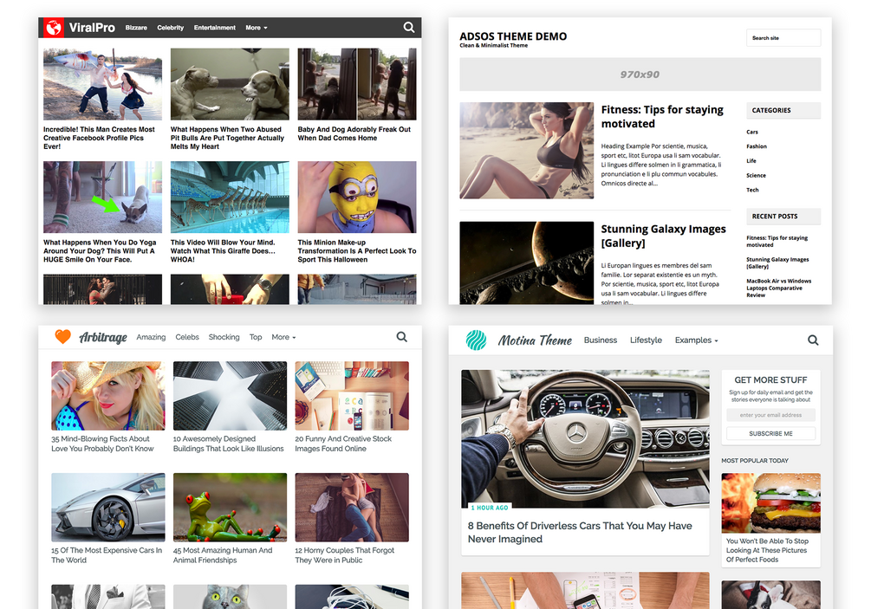The height and width of the screenshot is (609, 871).
Task: Open the yoga dog with green arrow thumbnail
Action: [103, 197]
